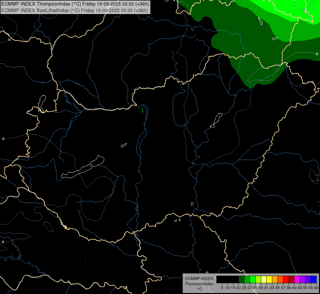The height and width of the screenshot is (294, 320).
Task: Click the BestLiftedIndex title line
Action: (75, 10)
